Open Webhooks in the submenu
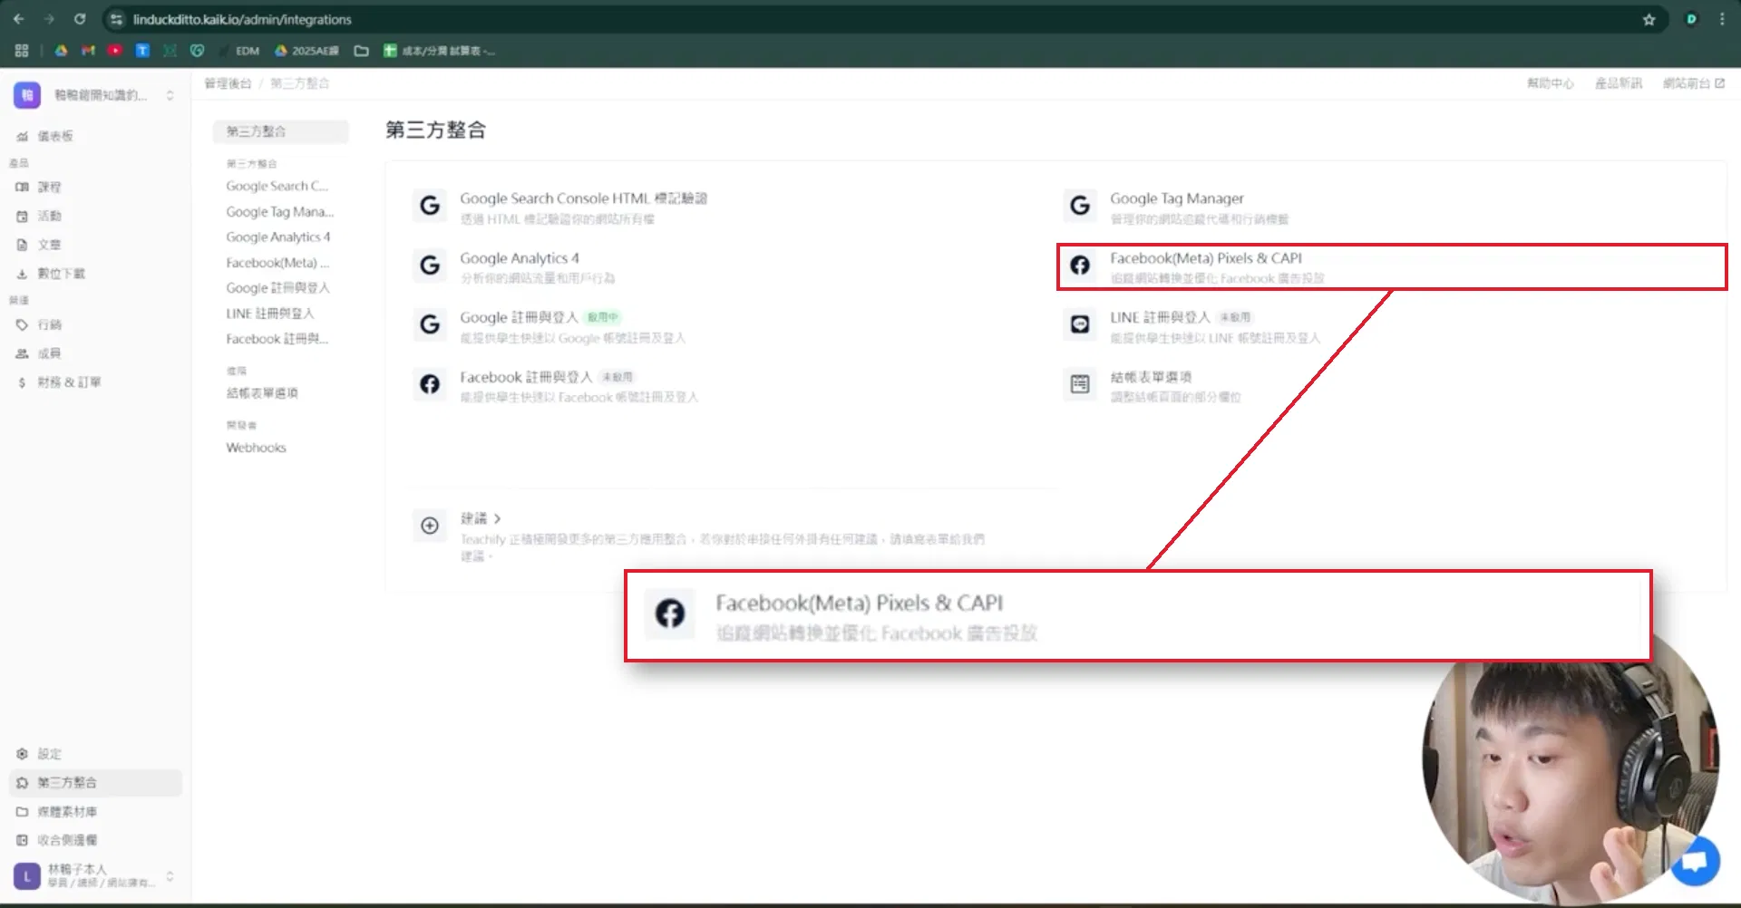The height and width of the screenshot is (908, 1741). [x=256, y=447]
